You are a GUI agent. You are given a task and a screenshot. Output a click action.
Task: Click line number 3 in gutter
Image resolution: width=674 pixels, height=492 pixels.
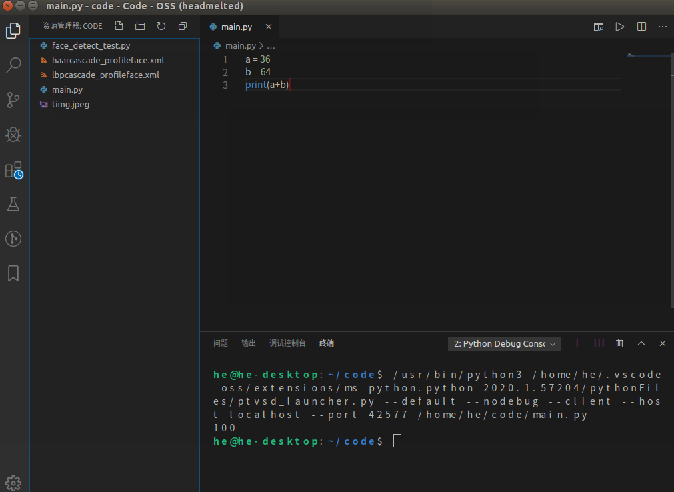tap(225, 85)
